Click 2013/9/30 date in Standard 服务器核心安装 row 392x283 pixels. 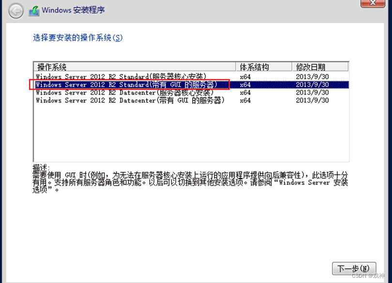point(312,77)
